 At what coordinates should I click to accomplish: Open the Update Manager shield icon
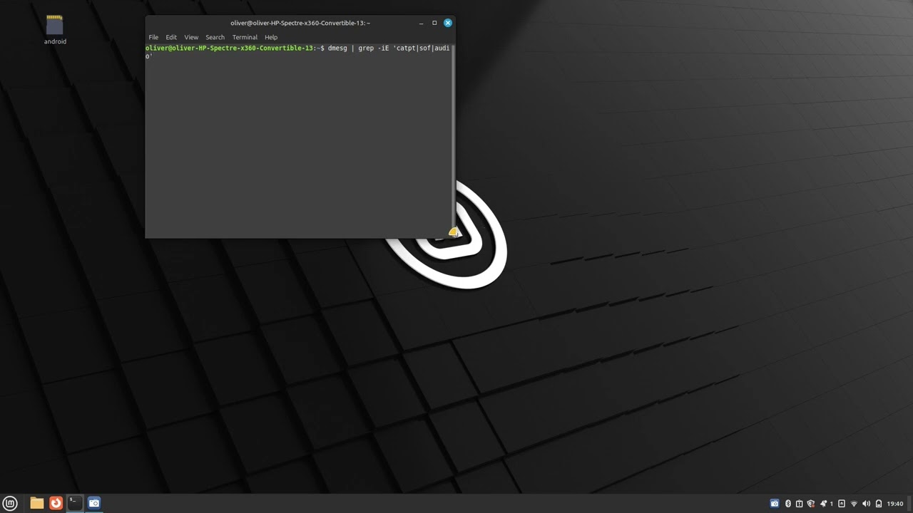click(811, 504)
